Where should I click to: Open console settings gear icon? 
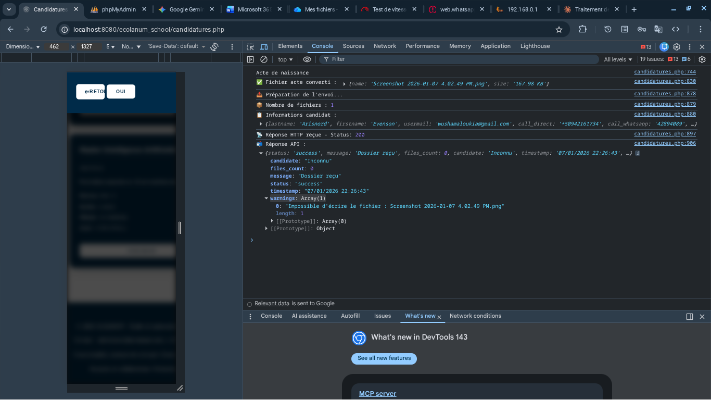702,59
